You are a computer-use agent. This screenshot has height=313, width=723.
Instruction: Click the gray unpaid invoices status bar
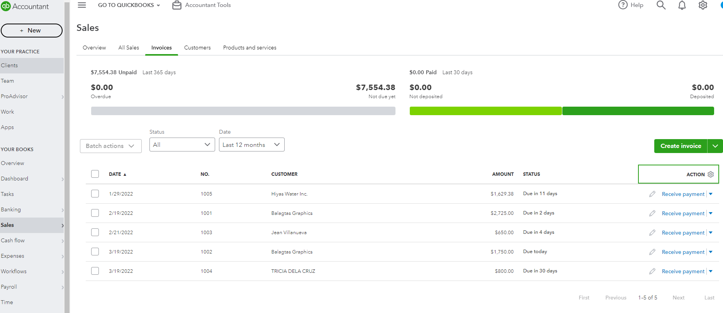[243, 111]
